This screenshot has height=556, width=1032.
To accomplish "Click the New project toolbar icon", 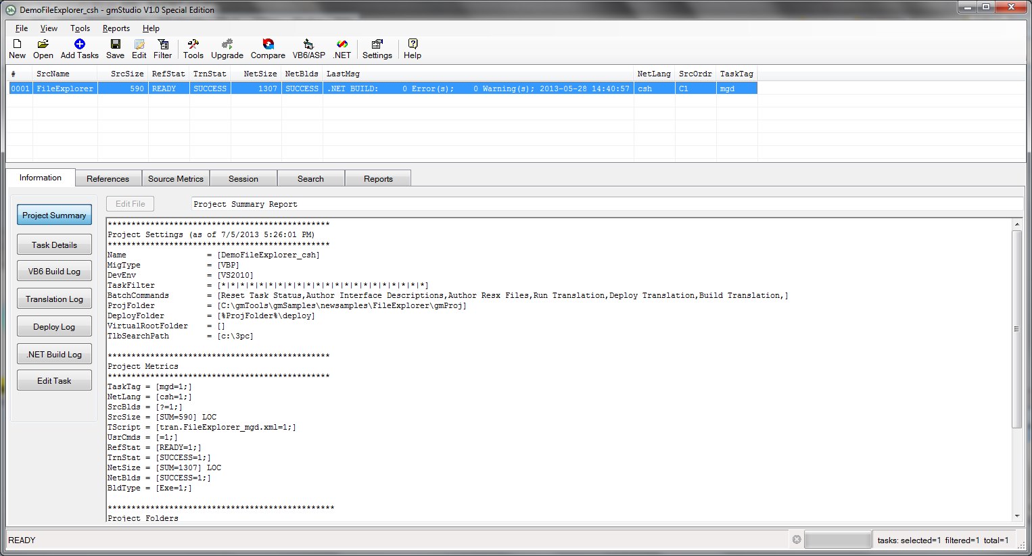I will point(17,45).
